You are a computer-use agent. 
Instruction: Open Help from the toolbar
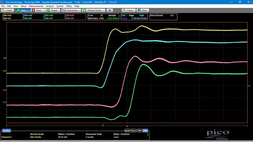[x=142, y=10]
